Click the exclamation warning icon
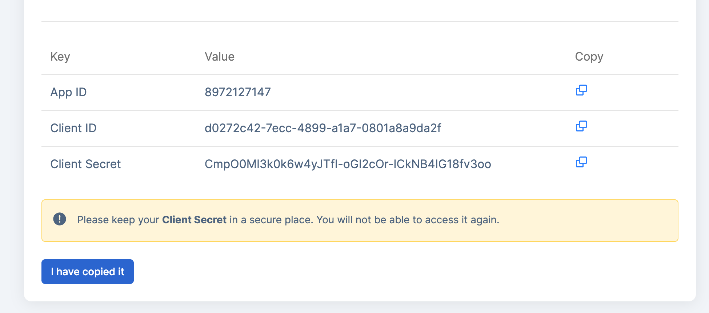Viewport: 709px width, 313px height. click(x=60, y=219)
